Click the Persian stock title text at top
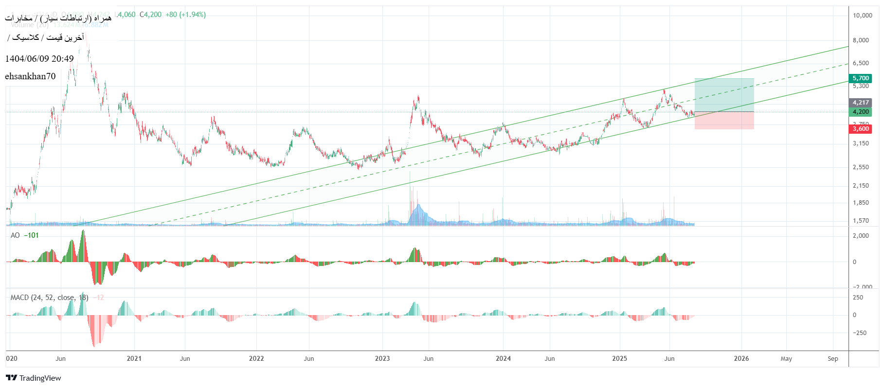The width and height of the screenshot is (885, 388). (x=58, y=18)
